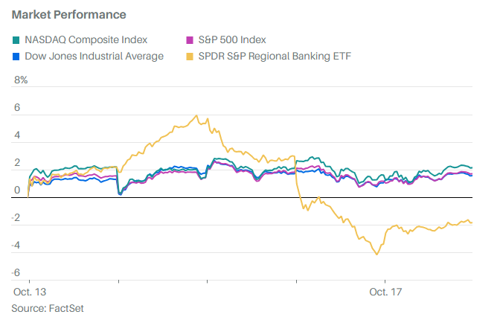This screenshot has width=500, height=317.
Task: Open the Source: FactSet attribution text
Action: click(x=48, y=307)
